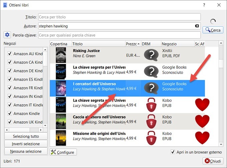Sort results by the Prezzo column
Screen dimensions: 227x168
tap(133, 44)
